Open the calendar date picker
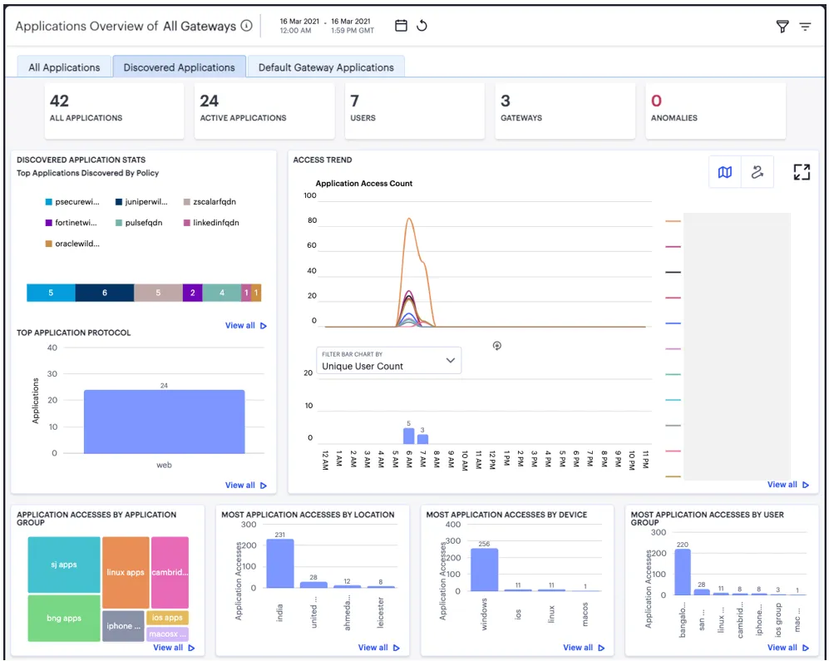The image size is (829, 661). click(x=402, y=26)
